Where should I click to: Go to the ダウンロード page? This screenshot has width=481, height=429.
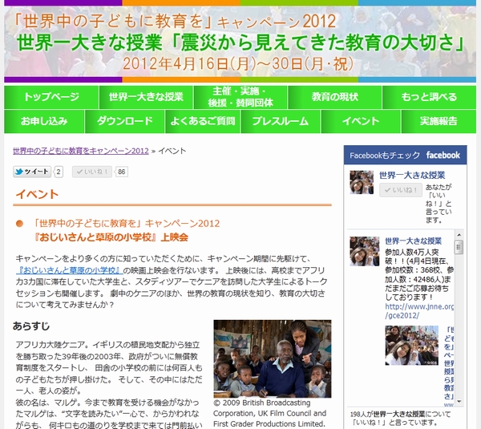point(124,122)
